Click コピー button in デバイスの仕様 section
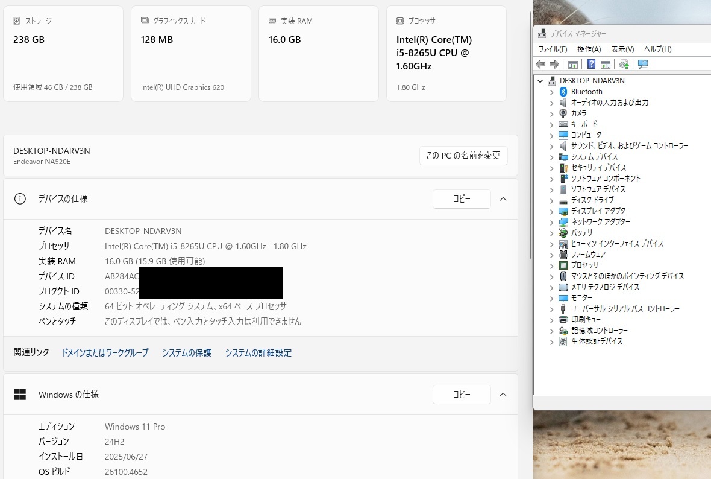Image resolution: width=711 pixels, height=479 pixels. pos(462,199)
